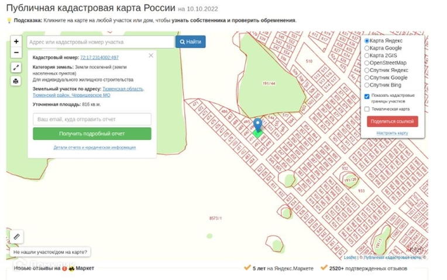
Task: Click parcel 933 on the map
Action: 361,191
